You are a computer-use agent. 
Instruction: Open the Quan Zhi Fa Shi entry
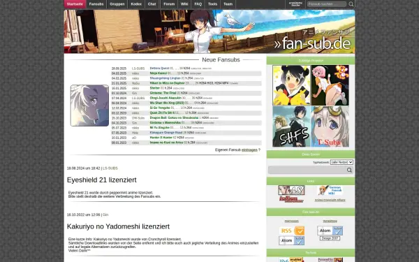[162, 112]
